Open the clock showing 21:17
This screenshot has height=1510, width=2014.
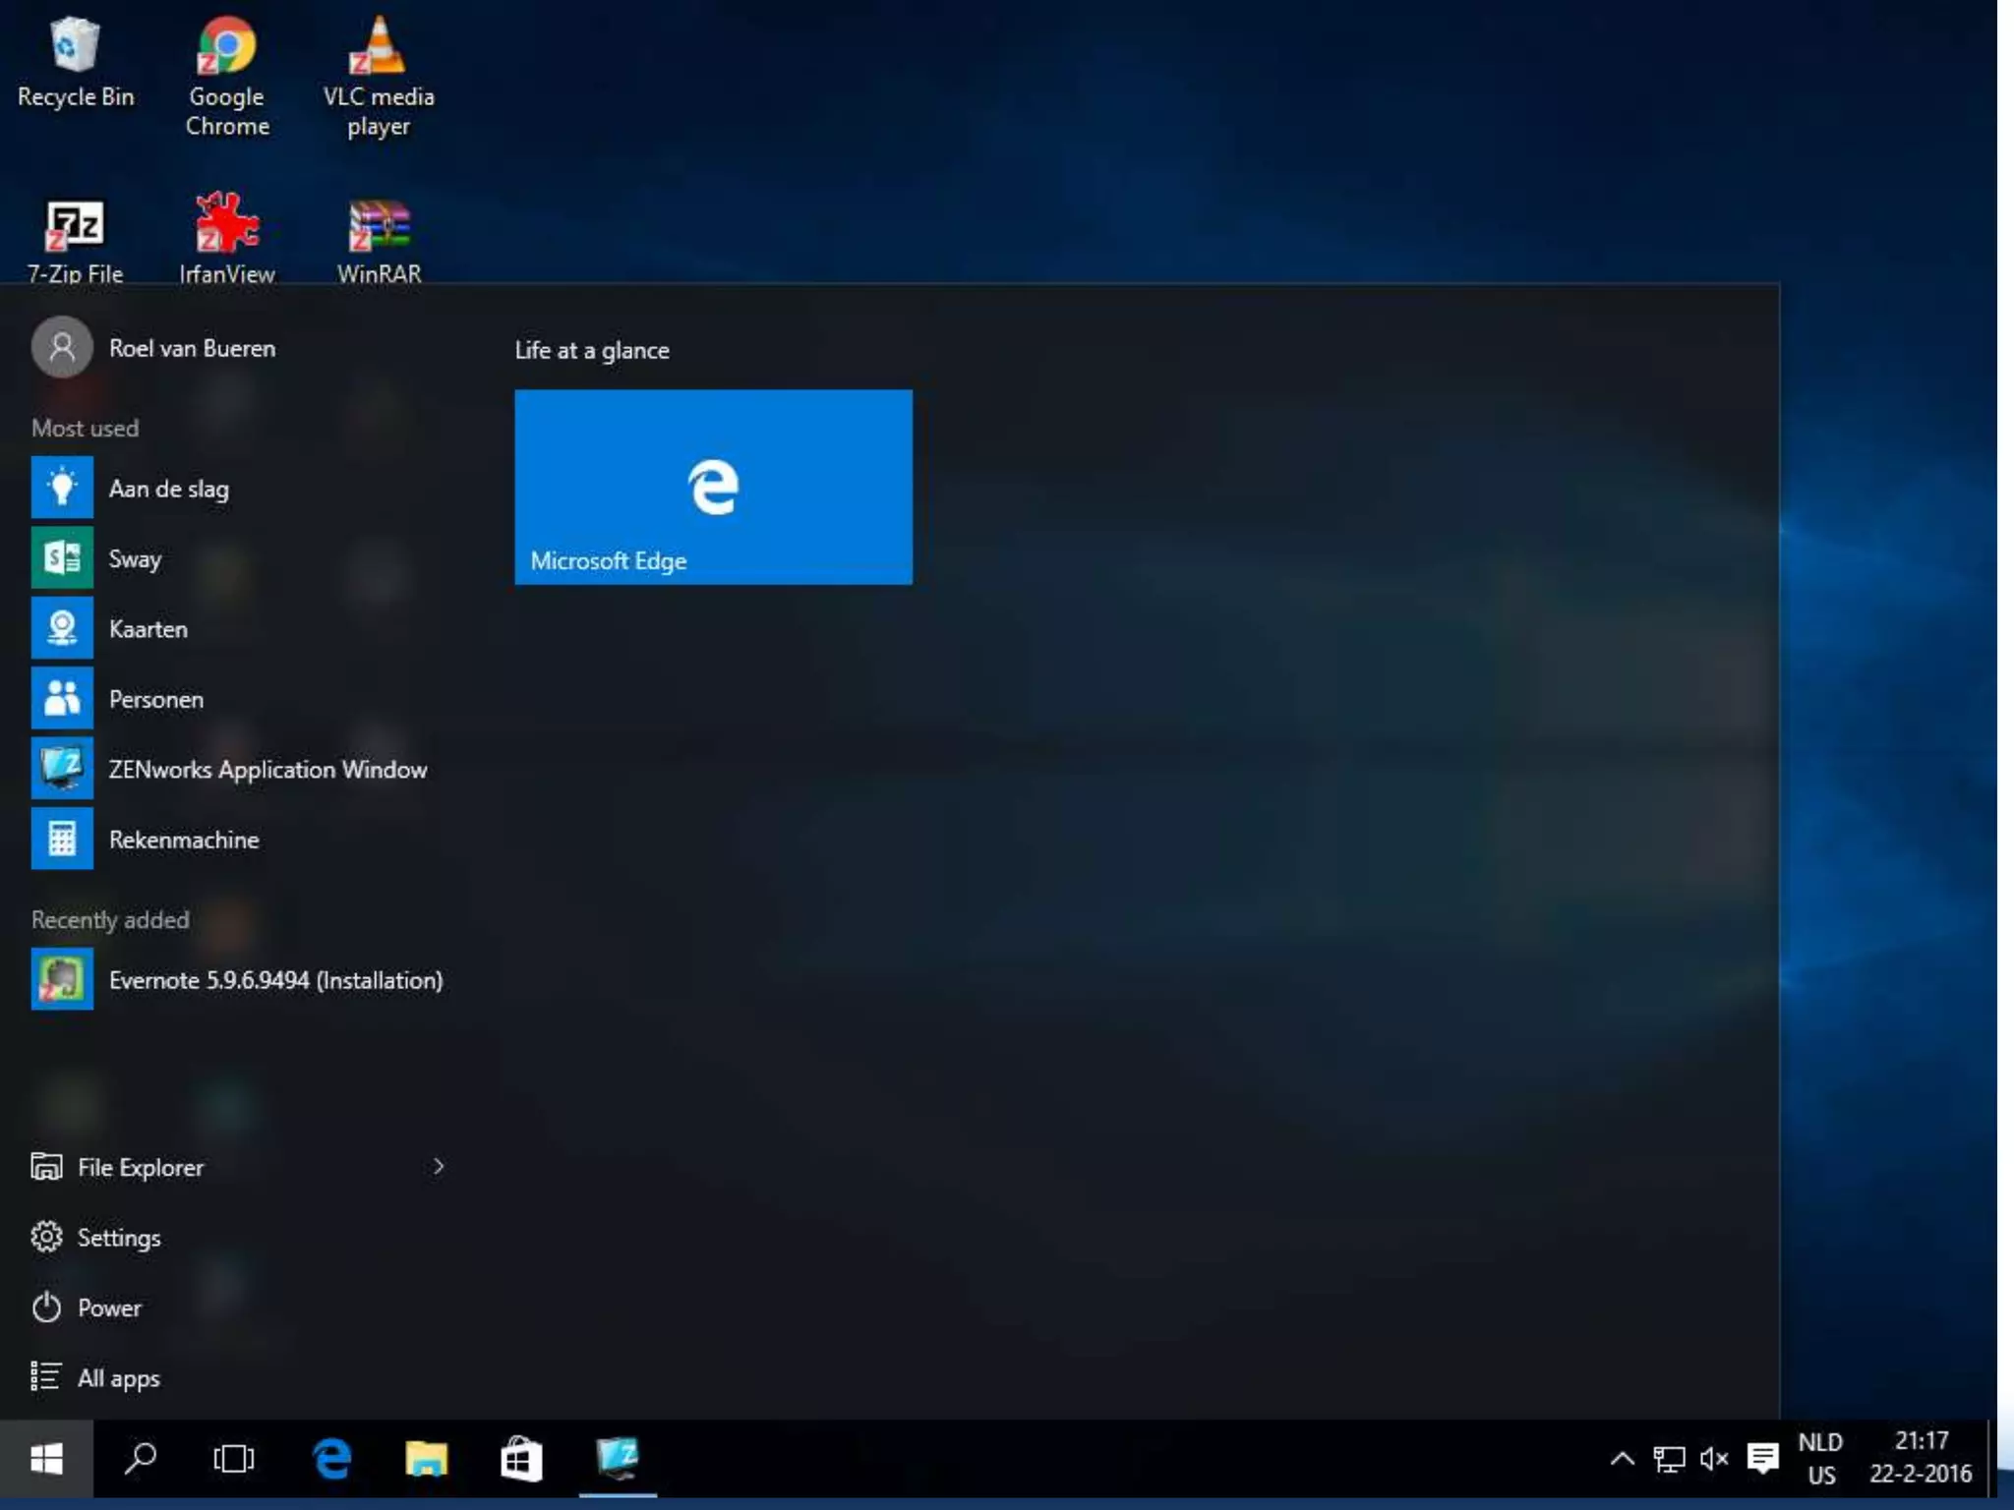(x=1921, y=1459)
